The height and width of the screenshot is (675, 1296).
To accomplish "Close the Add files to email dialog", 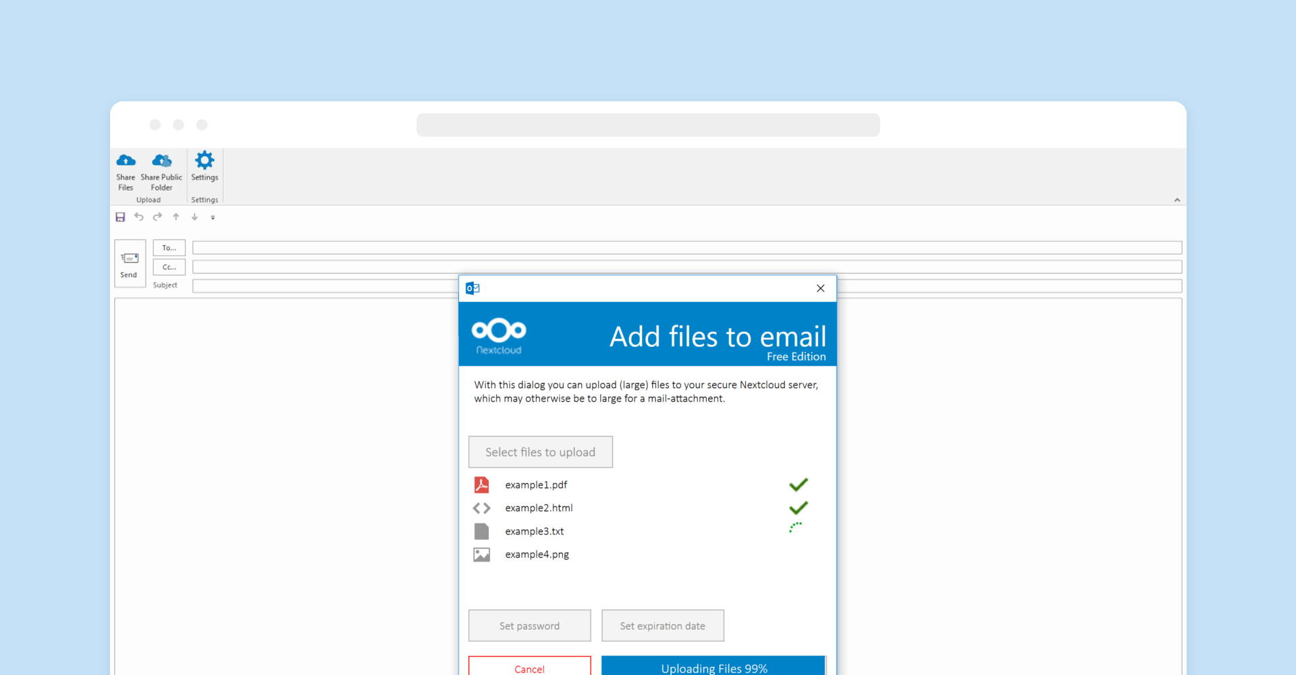I will 821,288.
